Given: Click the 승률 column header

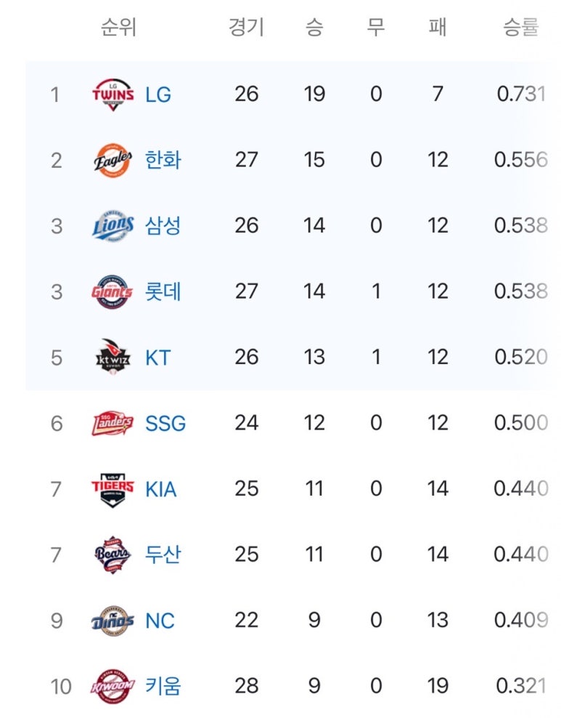Looking at the screenshot, I should [521, 27].
